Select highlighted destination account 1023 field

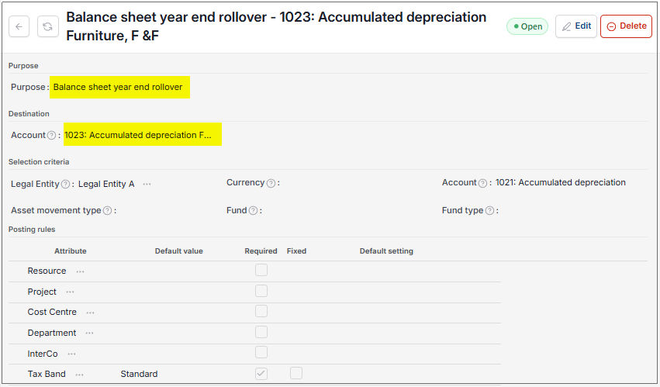(x=142, y=135)
